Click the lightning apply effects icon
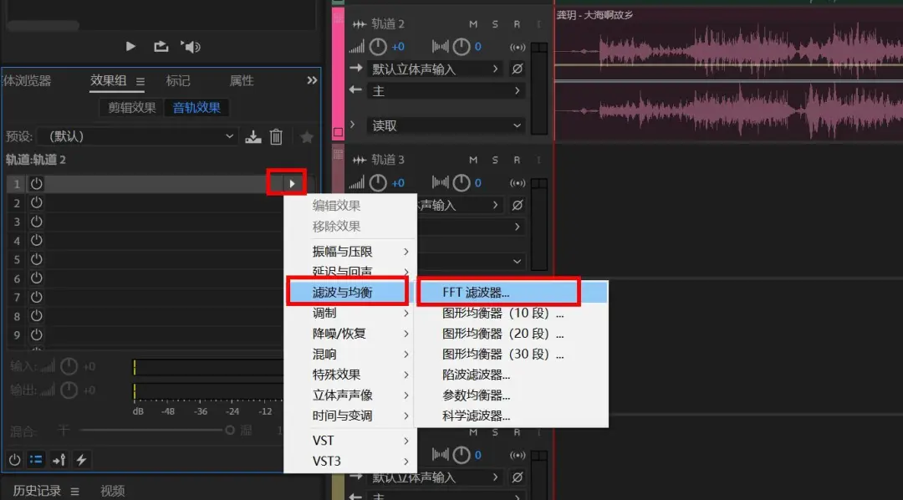Viewport: 903px width, 500px height. (x=81, y=460)
